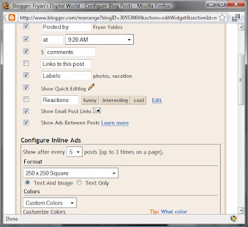The height and width of the screenshot is (227, 248).
Task: Uncheck Show Email Post Links checkbox
Action: 26,111
